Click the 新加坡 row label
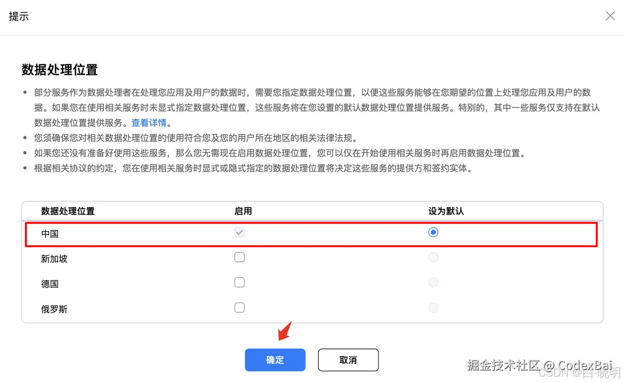This screenshot has width=623, height=383. tap(54, 258)
